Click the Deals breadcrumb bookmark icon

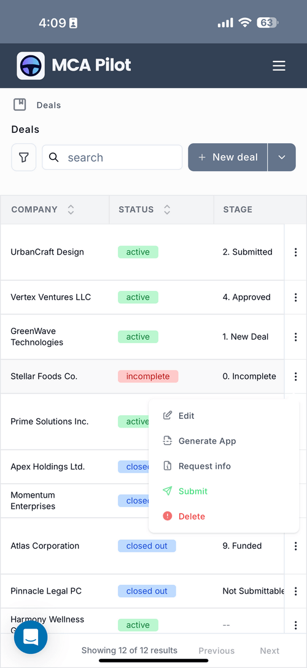pyautogui.click(x=20, y=105)
